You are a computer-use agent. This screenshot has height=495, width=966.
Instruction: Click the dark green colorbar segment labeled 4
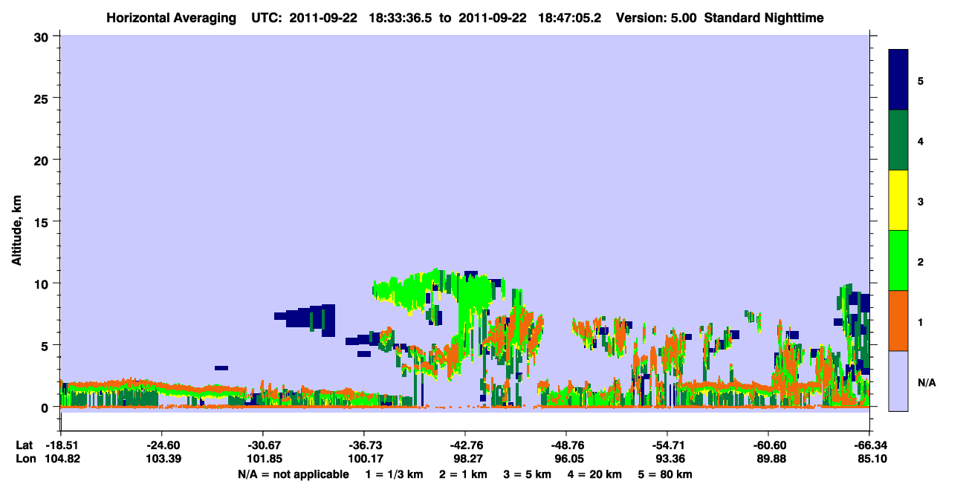(x=898, y=140)
